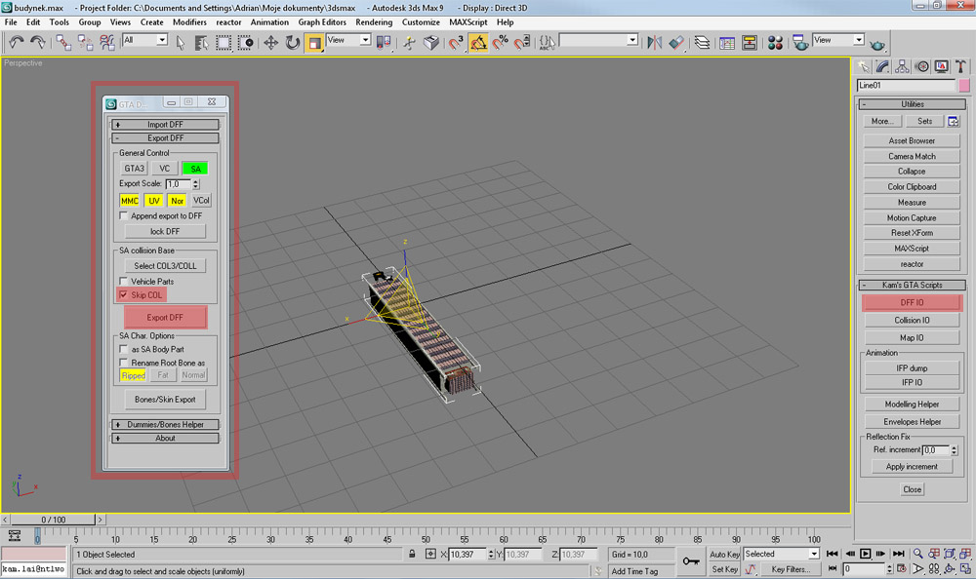This screenshot has width=976, height=579.
Task: Tick the Vehicle Parts checkbox
Action: pyautogui.click(x=123, y=282)
